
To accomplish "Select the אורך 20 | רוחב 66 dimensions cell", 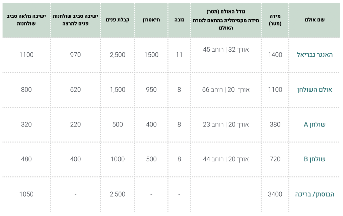I will (226, 90).
